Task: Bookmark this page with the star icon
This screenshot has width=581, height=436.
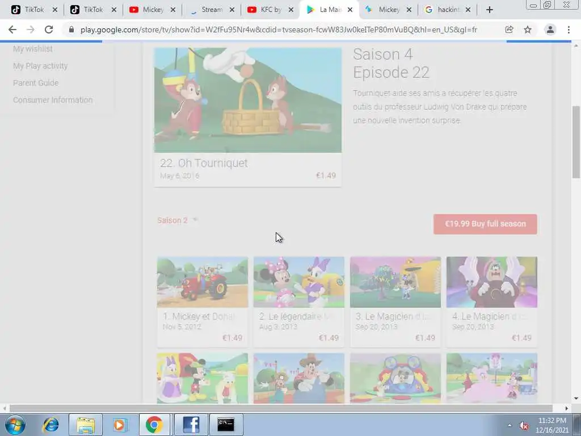Action: click(x=528, y=30)
